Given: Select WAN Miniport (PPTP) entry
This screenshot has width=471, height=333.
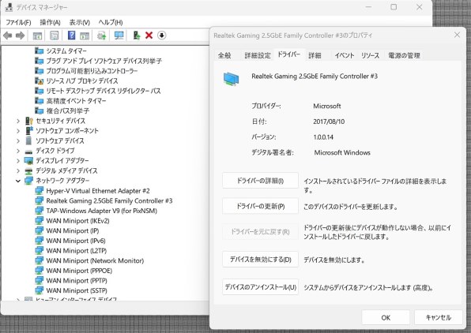Looking at the screenshot, I should [x=77, y=280].
